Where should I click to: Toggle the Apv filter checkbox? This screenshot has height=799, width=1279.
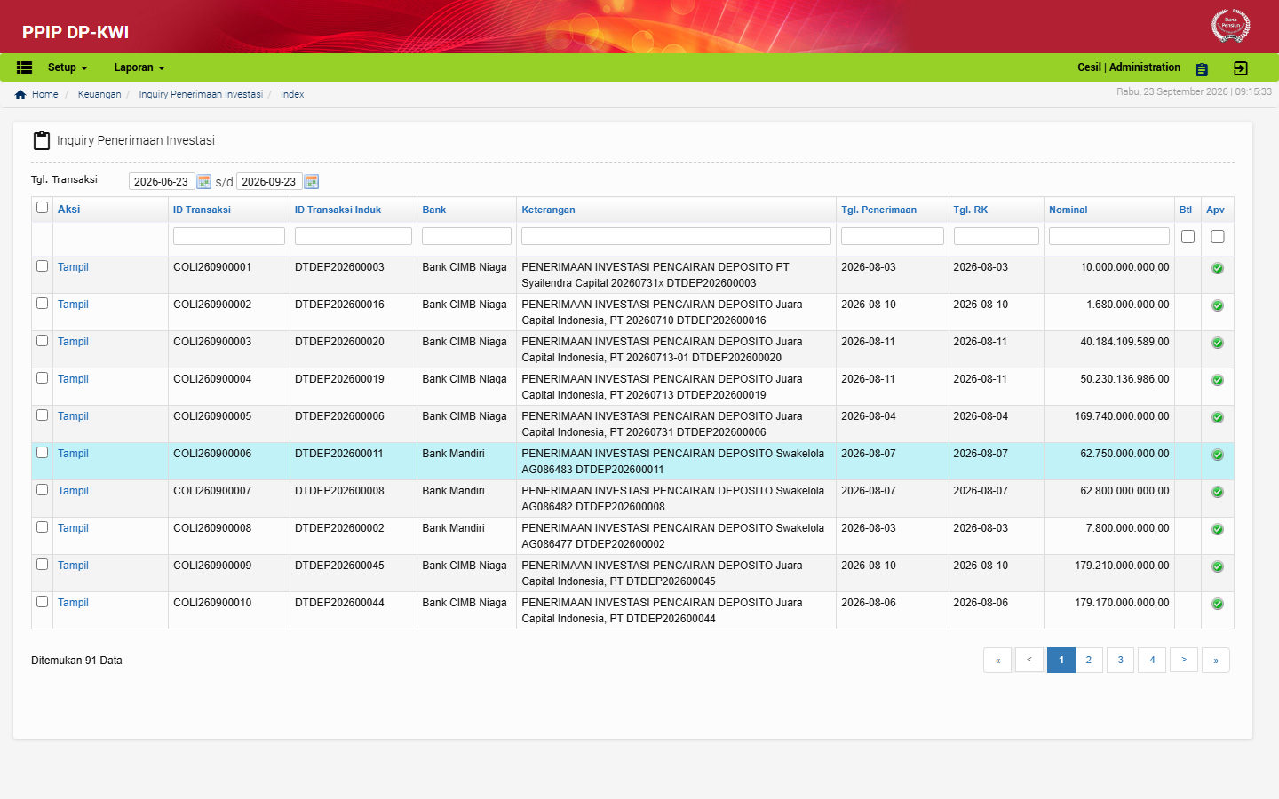[x=1218, y=237]
